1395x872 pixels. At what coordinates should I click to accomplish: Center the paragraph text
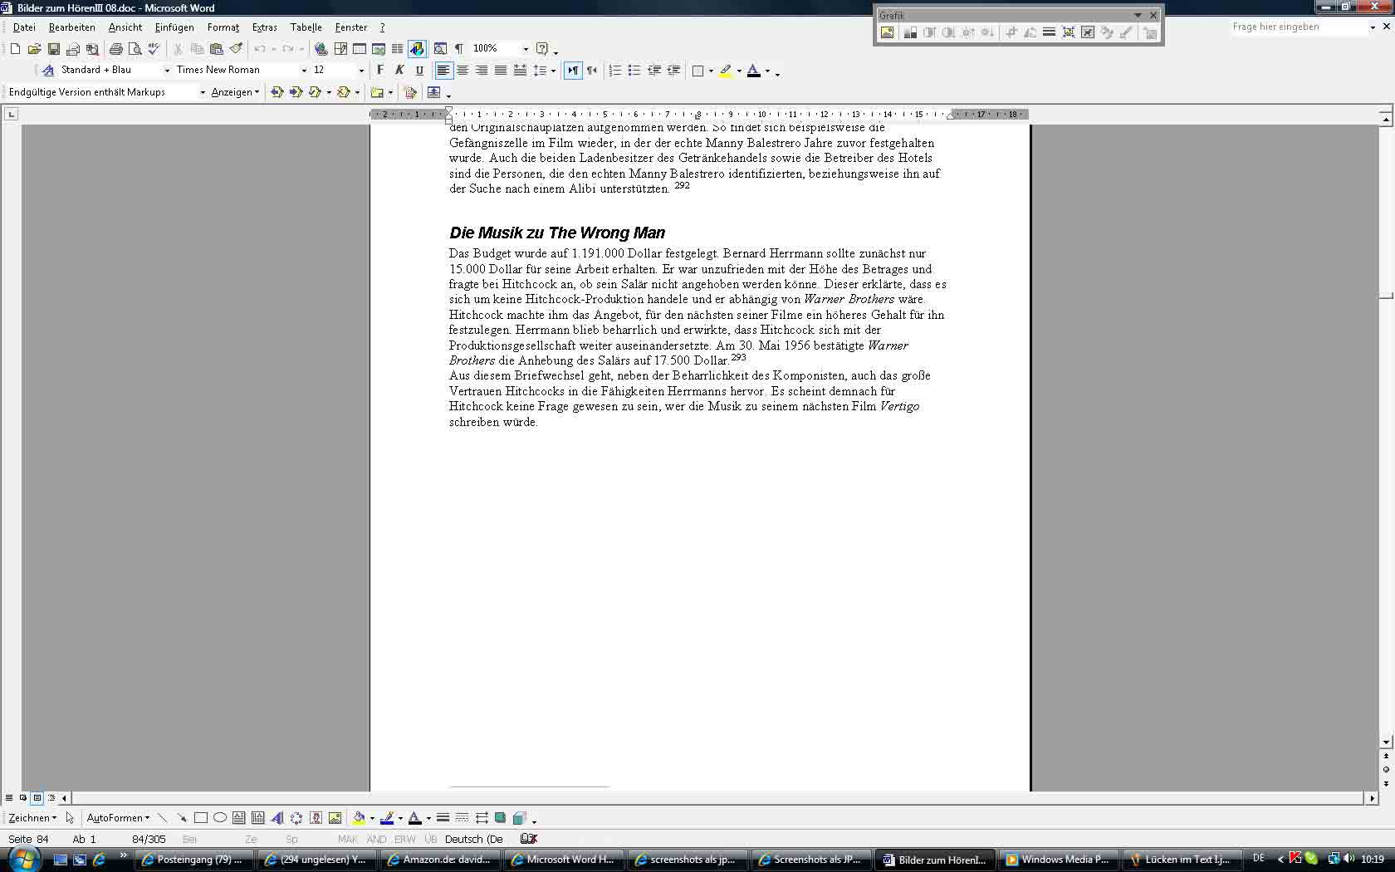(x=463, y=71)
